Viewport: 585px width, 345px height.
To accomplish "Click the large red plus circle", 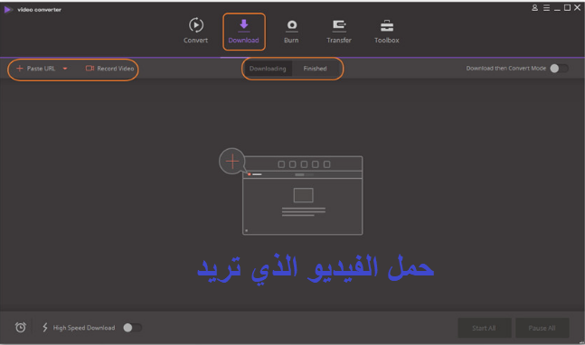I will [232, 162].
